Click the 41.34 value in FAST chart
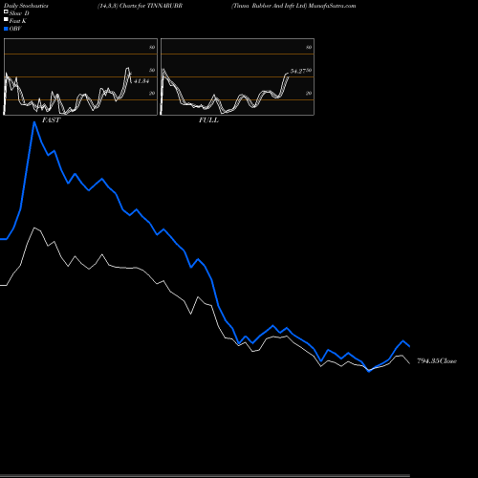 pos(141,81)
